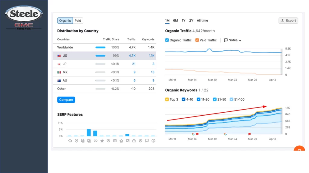Screen dimensions: 309x173
Task: Toggle the Paid Traffic checkbox
Action: (197, 40)
